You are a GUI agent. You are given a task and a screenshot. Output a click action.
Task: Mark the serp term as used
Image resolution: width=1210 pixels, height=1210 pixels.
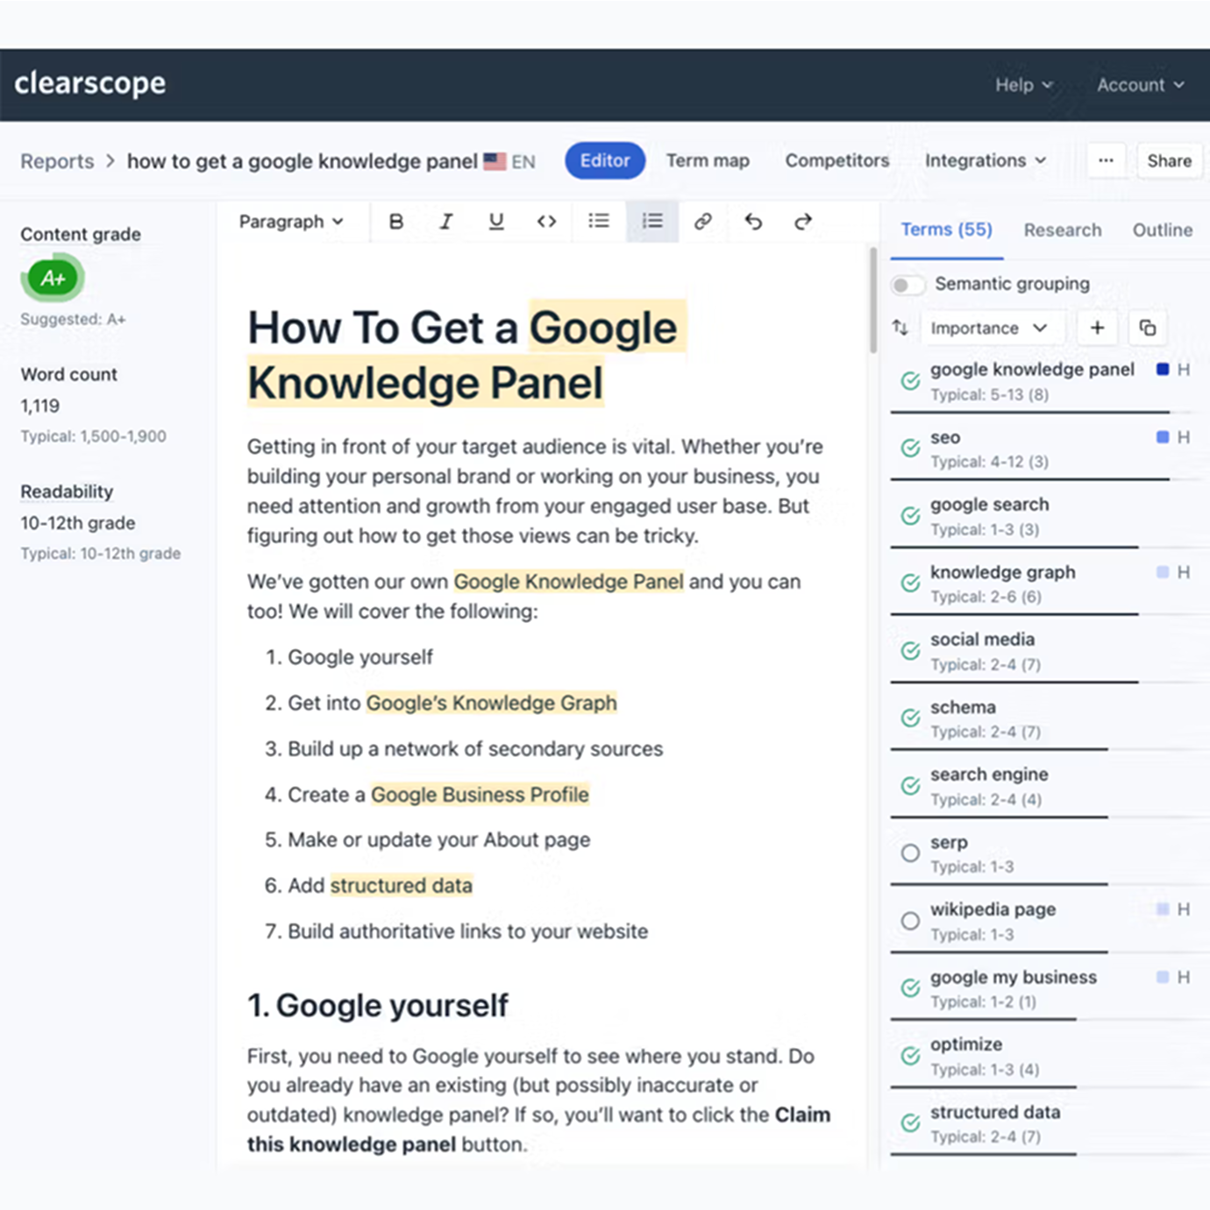[911, 853]
